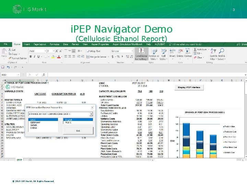Open Cell Styles gallery
The height and width of the screenshot is (185, 247).
coord(164,54)
